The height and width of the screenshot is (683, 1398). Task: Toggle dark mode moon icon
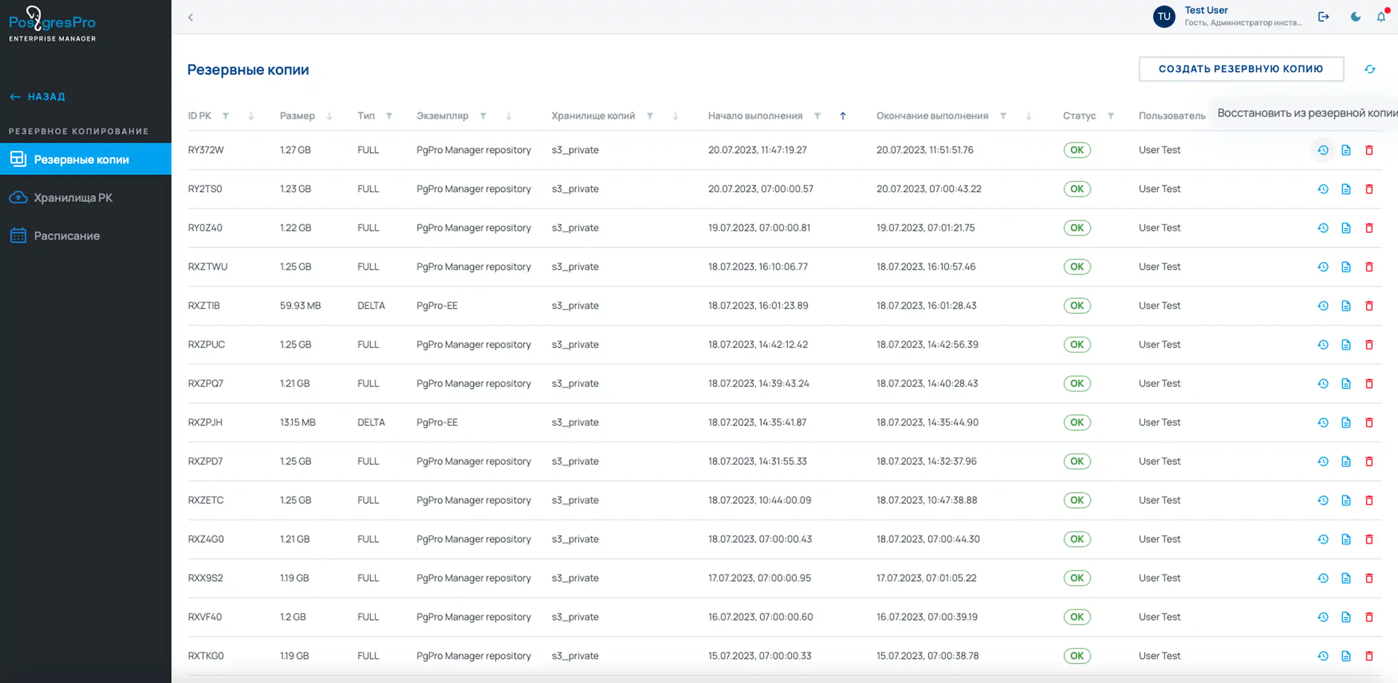click(x=1355, y=17)
